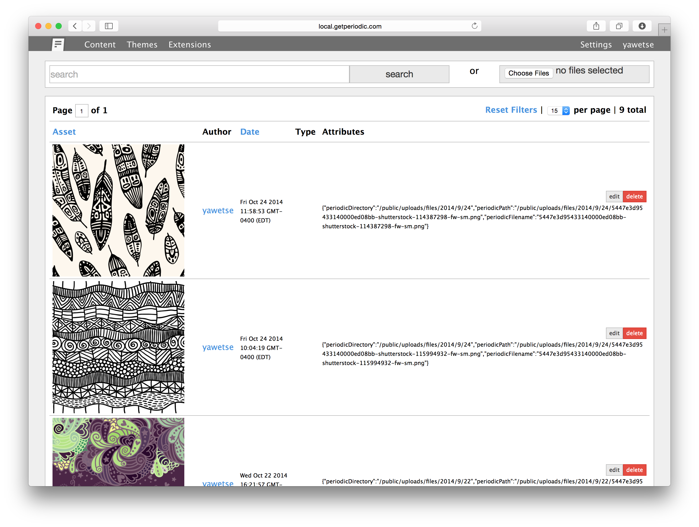
Task: Go back using browser back arrow
Action: (75, 26)
